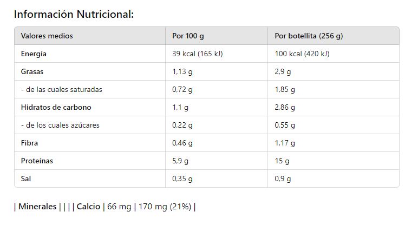Select the saturadas sub-row label
The image size is (405, 225).
[61, 90]
